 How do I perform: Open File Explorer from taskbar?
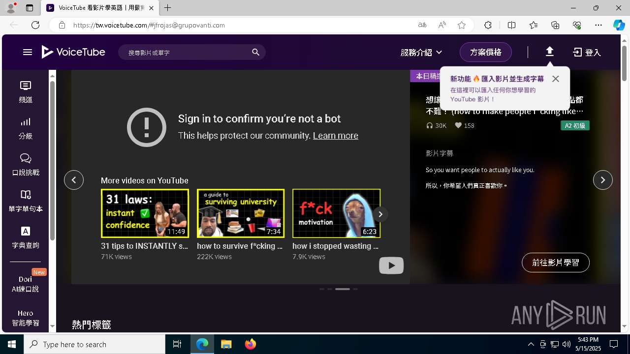tap(226, 344)
